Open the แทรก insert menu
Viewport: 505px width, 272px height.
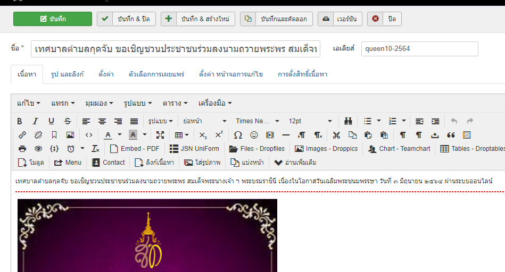click(63, 103)
